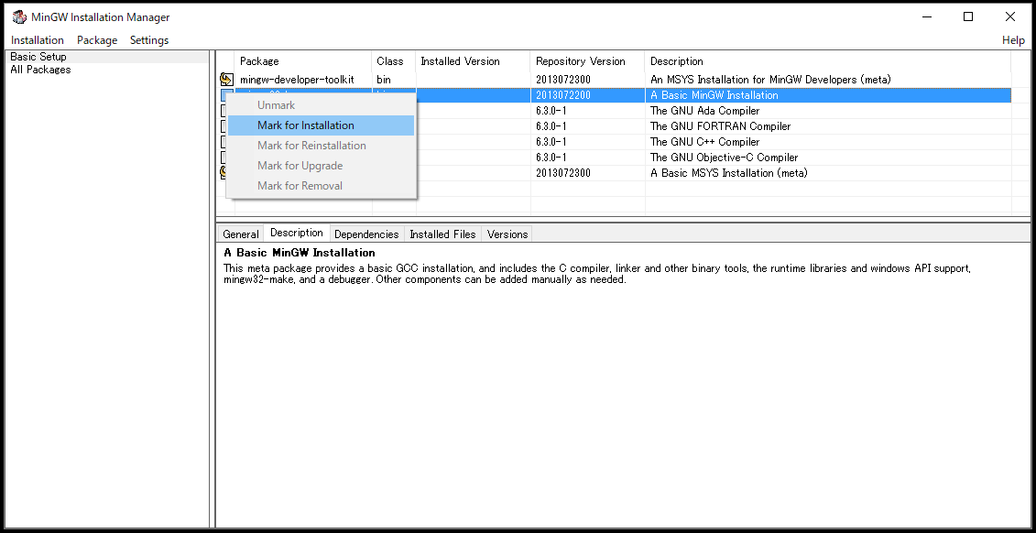
Task: Open the Package menu
Action: pos(96,39)
